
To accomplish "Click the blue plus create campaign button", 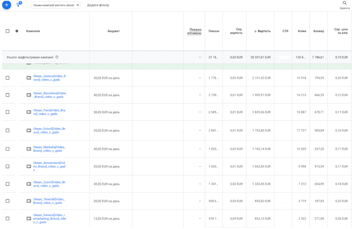I will 6,5.
